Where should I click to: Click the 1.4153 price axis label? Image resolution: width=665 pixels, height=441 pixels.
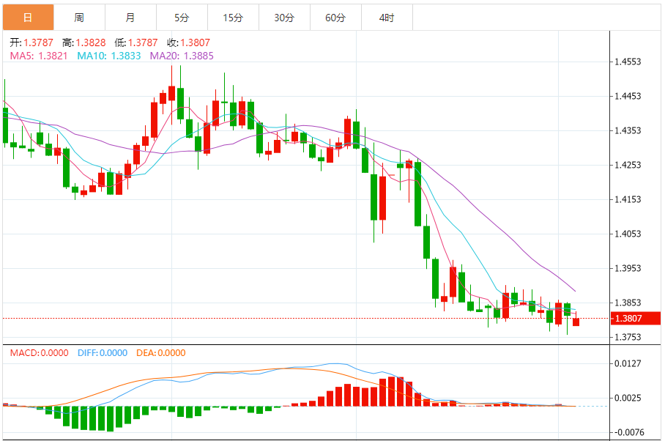pos(628,199)
